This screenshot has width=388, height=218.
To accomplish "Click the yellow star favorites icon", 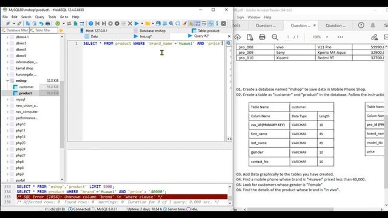I will (x=61, y=30).
